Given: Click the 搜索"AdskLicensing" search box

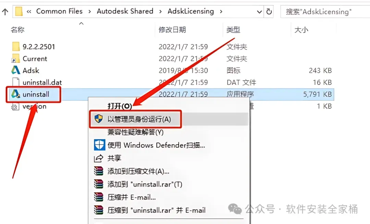Looking at the screenshot, I should tap(325, 12).
